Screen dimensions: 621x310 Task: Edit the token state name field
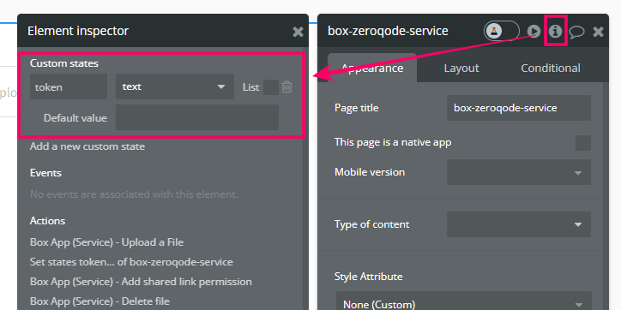coord(69,86)
